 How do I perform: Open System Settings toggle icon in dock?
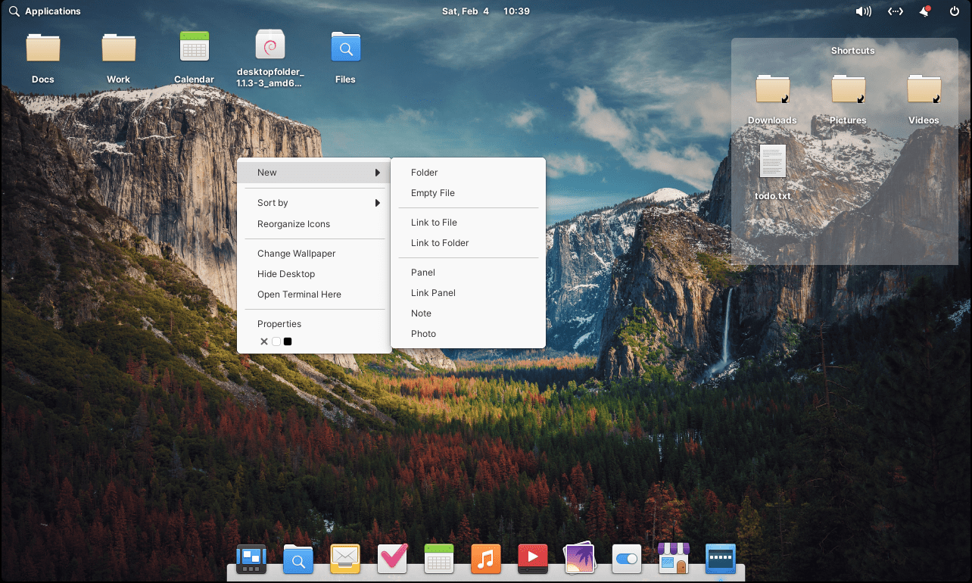coord(627,560)
